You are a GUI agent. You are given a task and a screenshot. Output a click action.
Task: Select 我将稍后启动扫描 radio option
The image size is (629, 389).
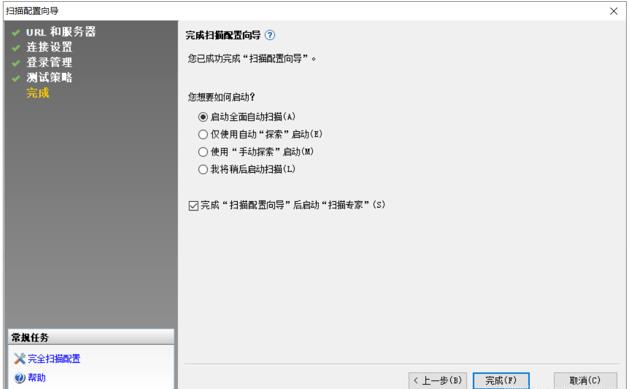(203, 170)
